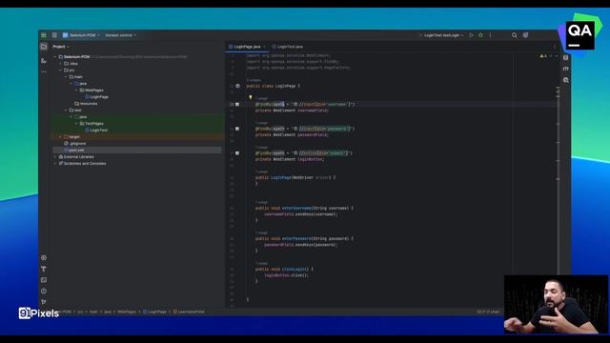Show more tool windows ellipsis
Image resolution: width=610 pixels, height=343 pixels.
point(44,72)
